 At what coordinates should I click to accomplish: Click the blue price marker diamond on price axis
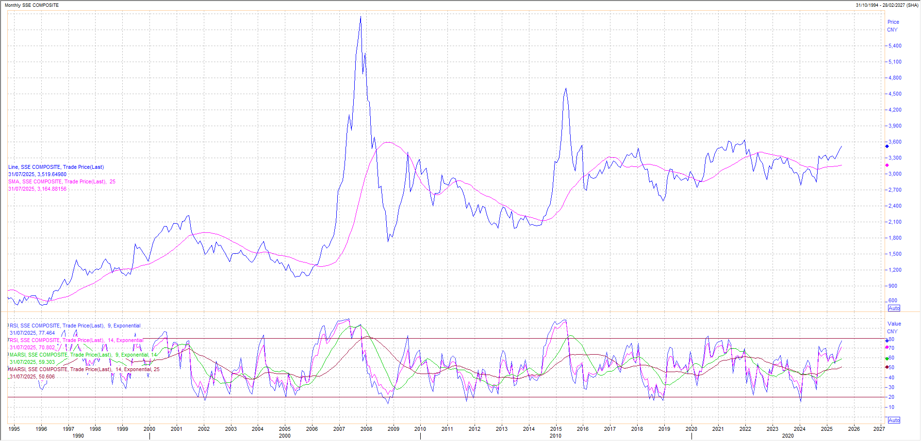click(887, 146)
